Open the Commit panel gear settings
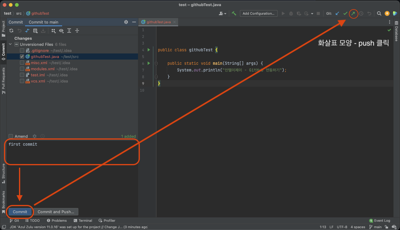Screen dimensions: 400x230 [x=126, y=22]
